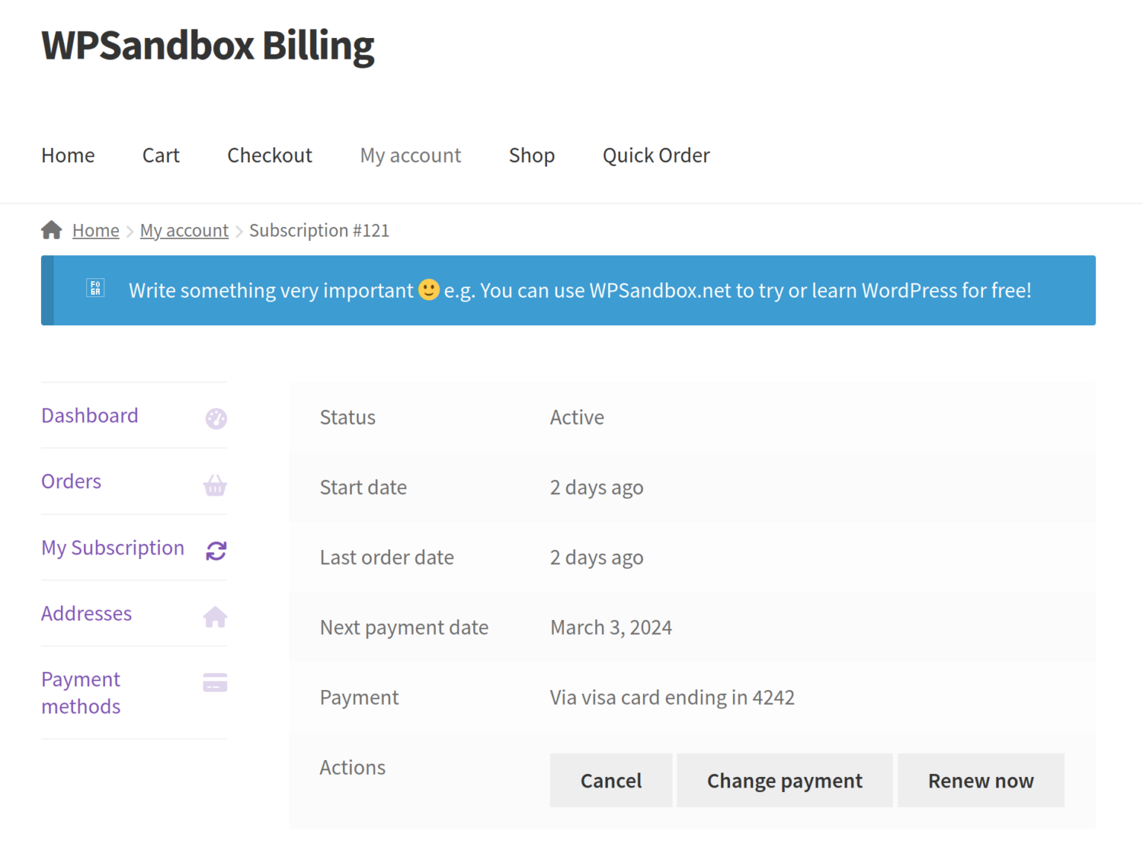
Task: Open the Checkout page
Action: (x=269, y=155)
